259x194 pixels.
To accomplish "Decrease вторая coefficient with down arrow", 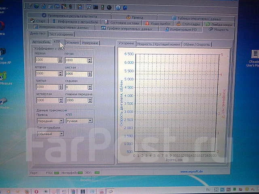I will [60, 75].
